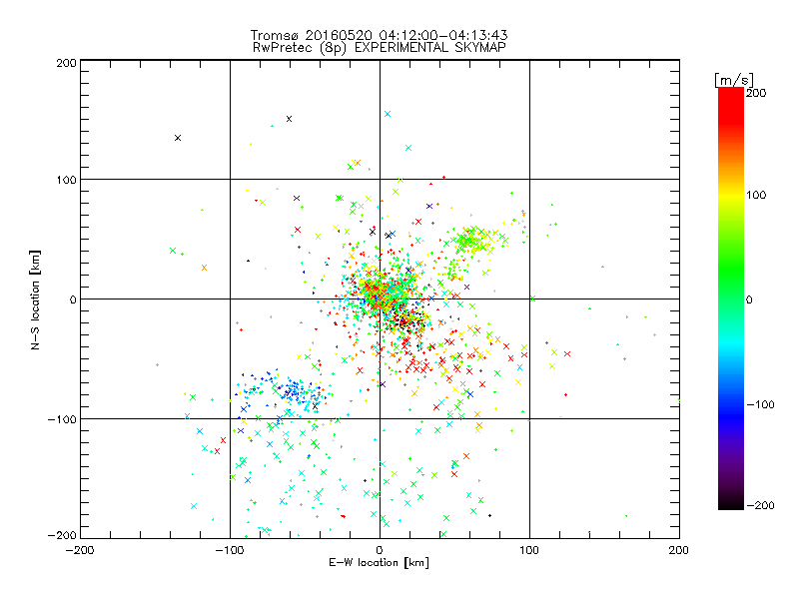Click the black bottom of the velocity colorbar
The width and height of the screenshot is (799, 599).
tap(731, 504)
